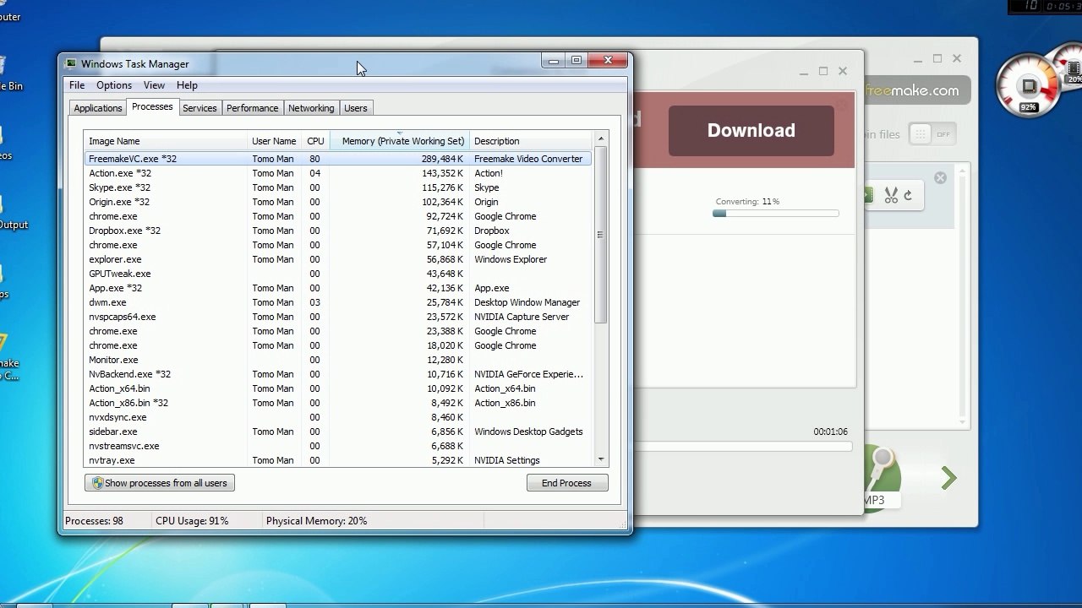
Task: Click the NVIDIA Capture Server description
Action: (x=522, y=317)
